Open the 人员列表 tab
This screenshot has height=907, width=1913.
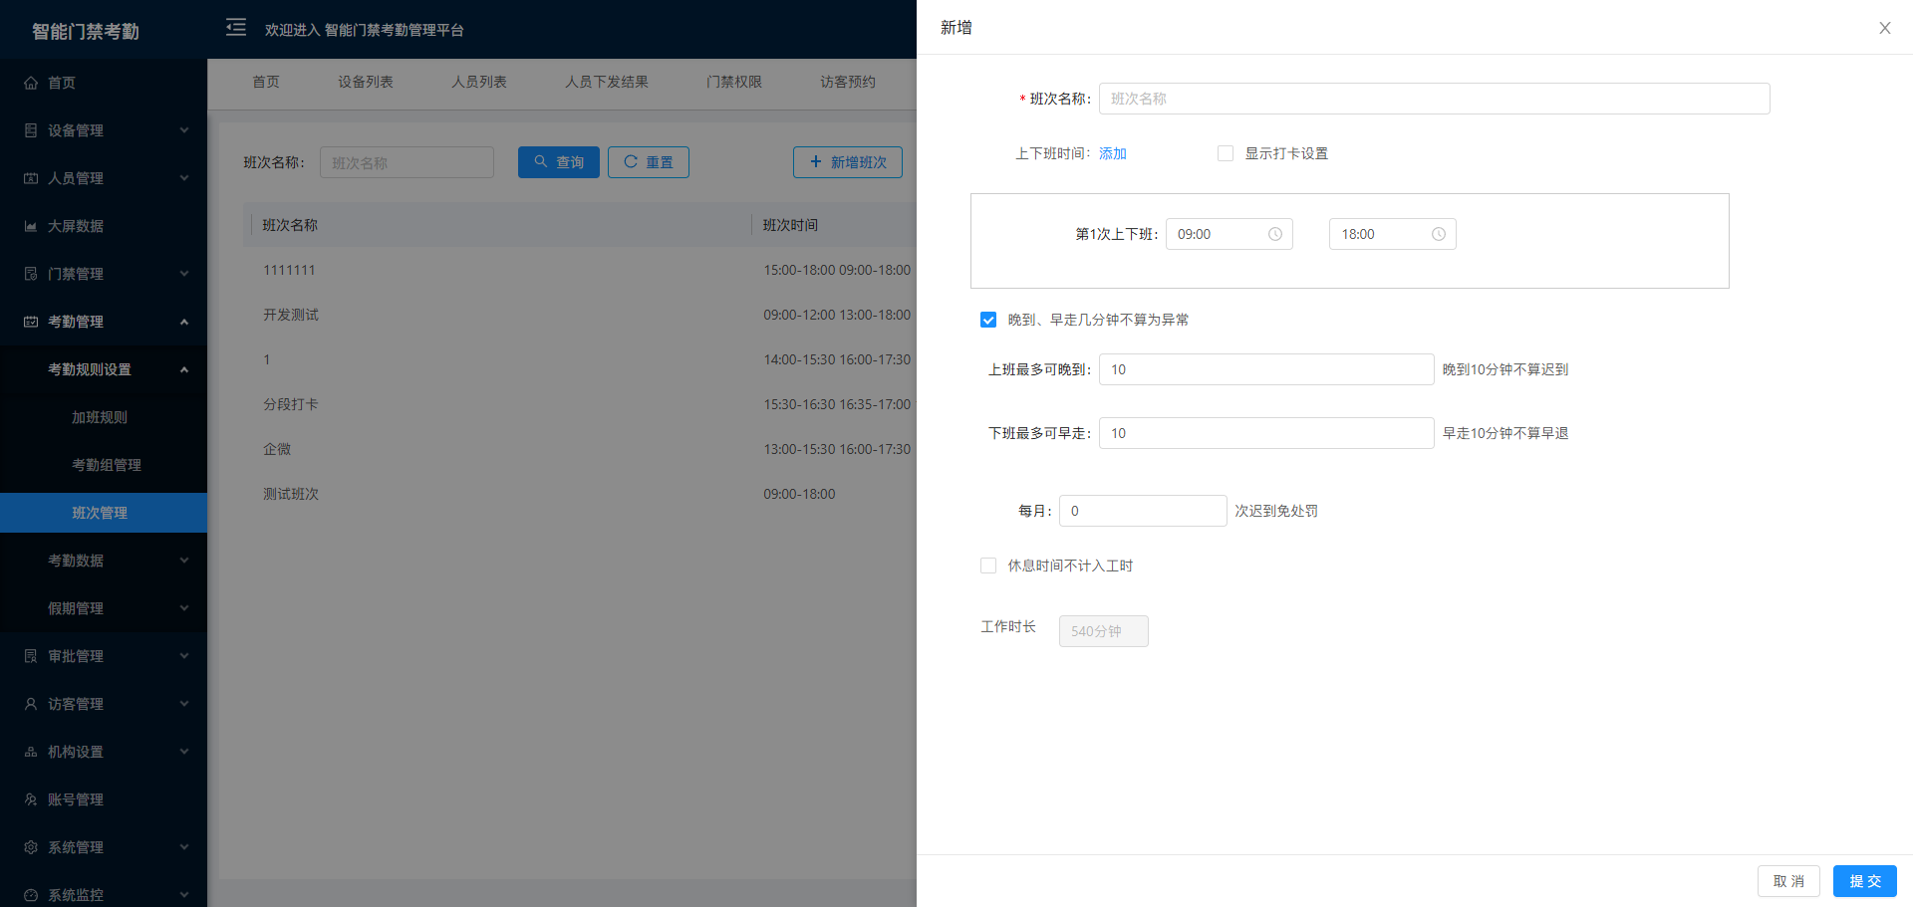click(x=479, y=82)
